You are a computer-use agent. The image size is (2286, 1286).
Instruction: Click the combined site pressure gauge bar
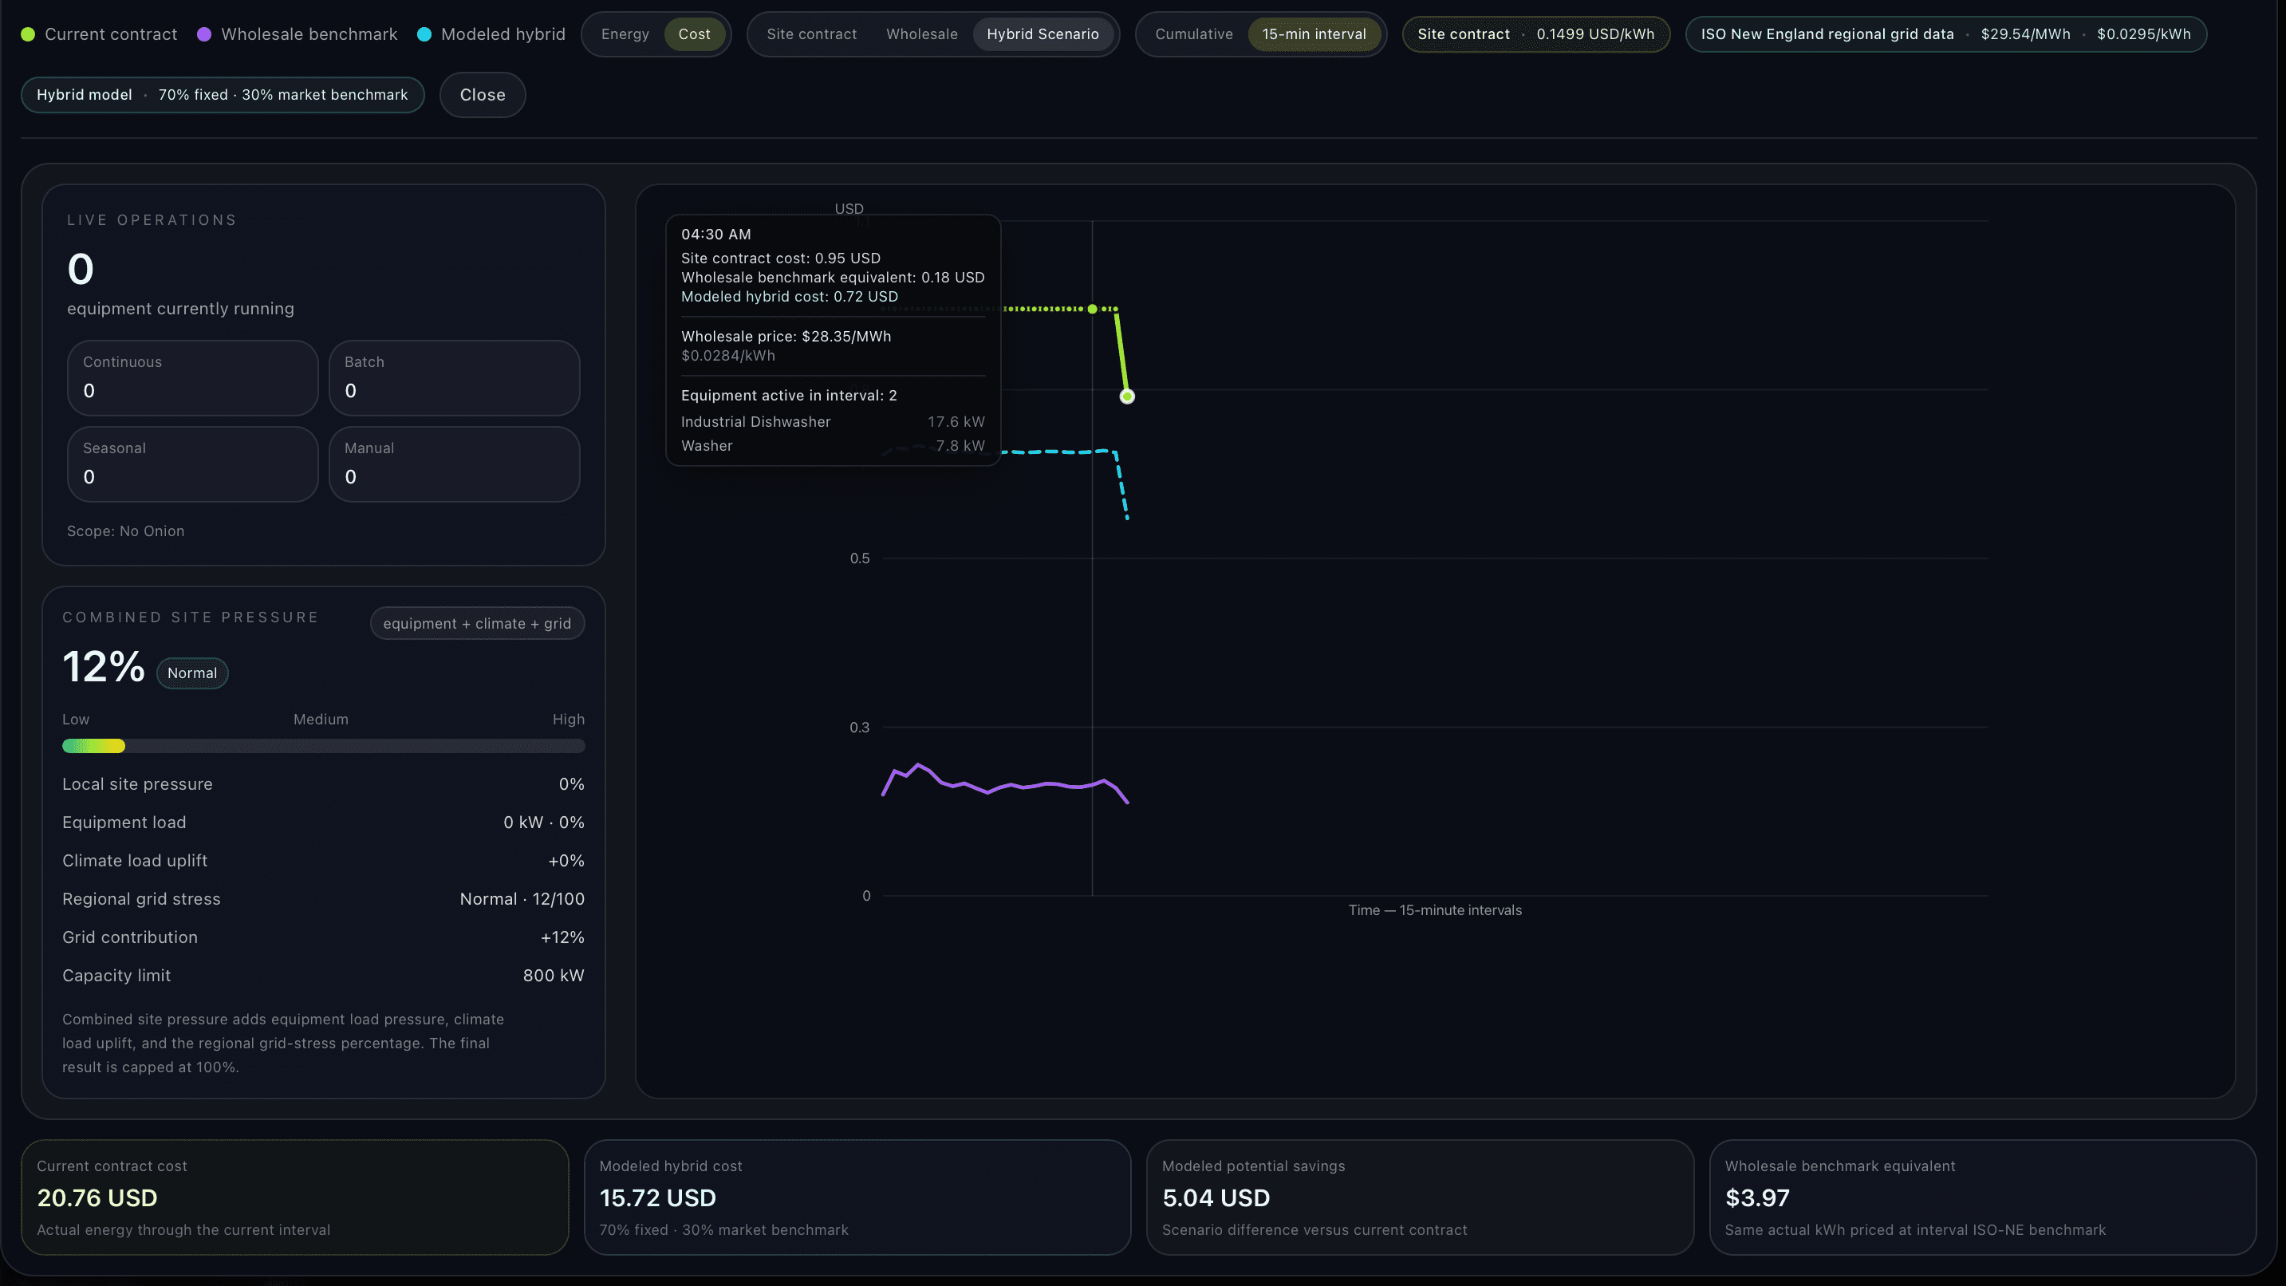coord(323,747)
